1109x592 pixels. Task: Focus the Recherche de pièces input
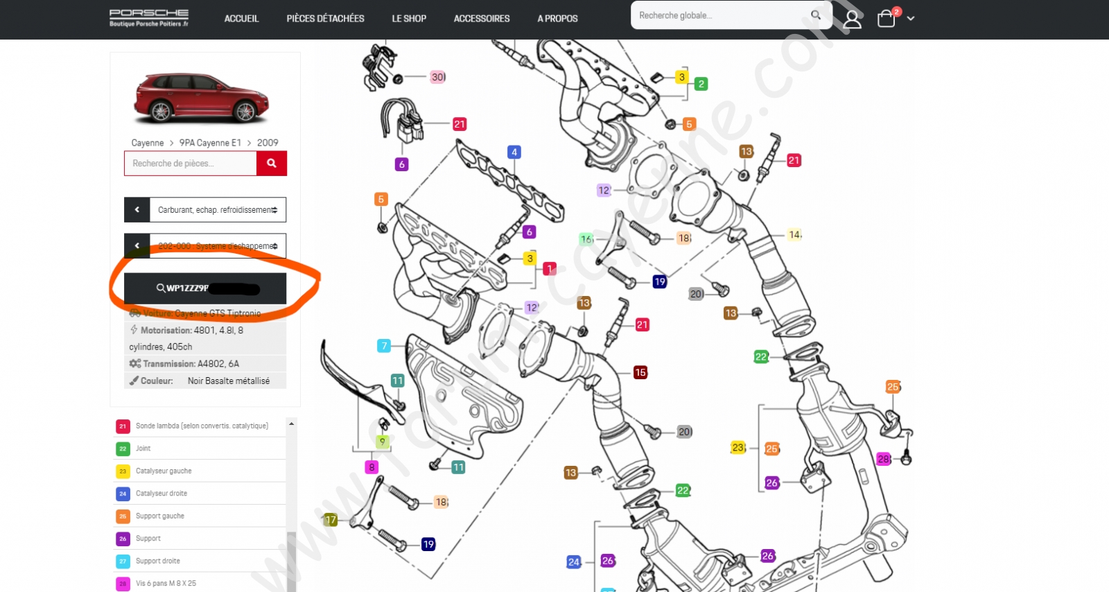pyautogui.click(x=191, y=164)
